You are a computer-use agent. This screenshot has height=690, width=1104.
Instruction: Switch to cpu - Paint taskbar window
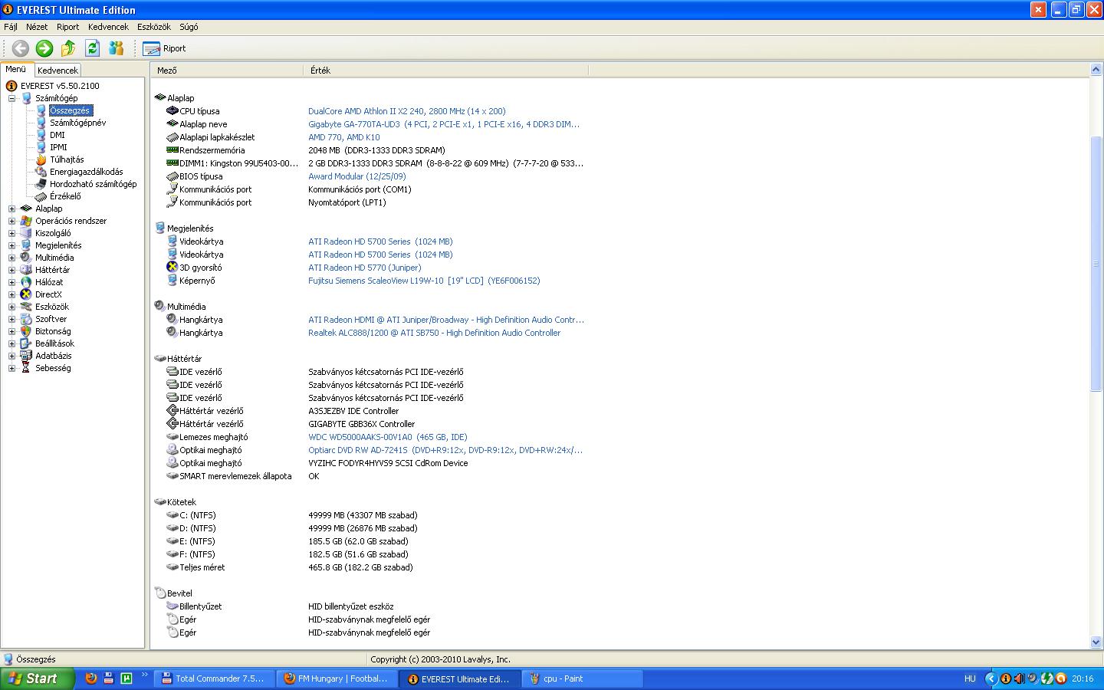[581, 678]
